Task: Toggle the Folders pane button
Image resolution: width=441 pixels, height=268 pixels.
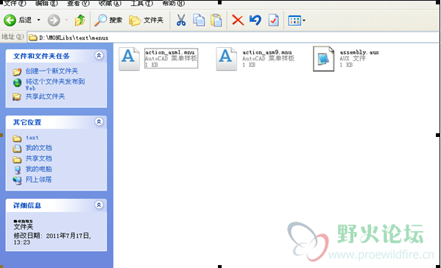Action: 146,21
